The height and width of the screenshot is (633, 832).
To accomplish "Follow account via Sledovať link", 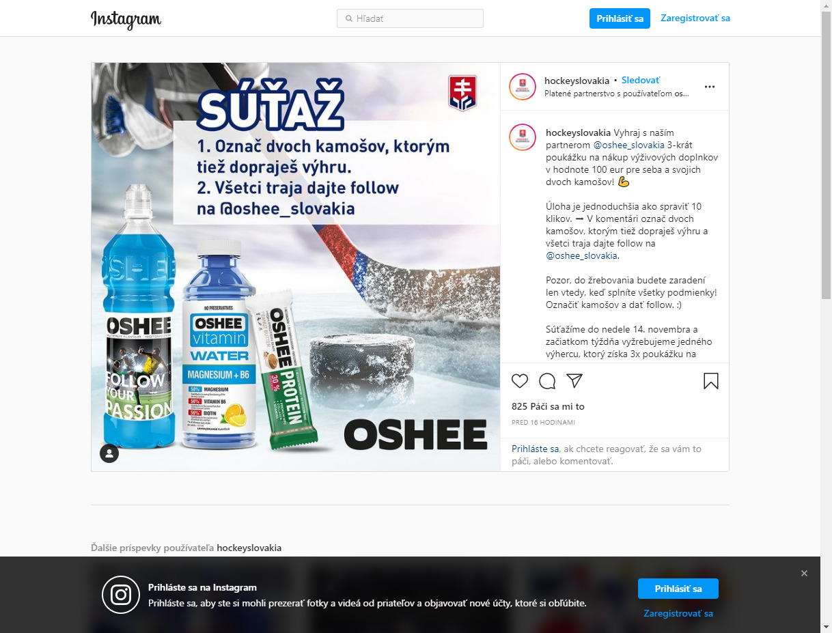I will pyautogui.click(x=641, y=81).
